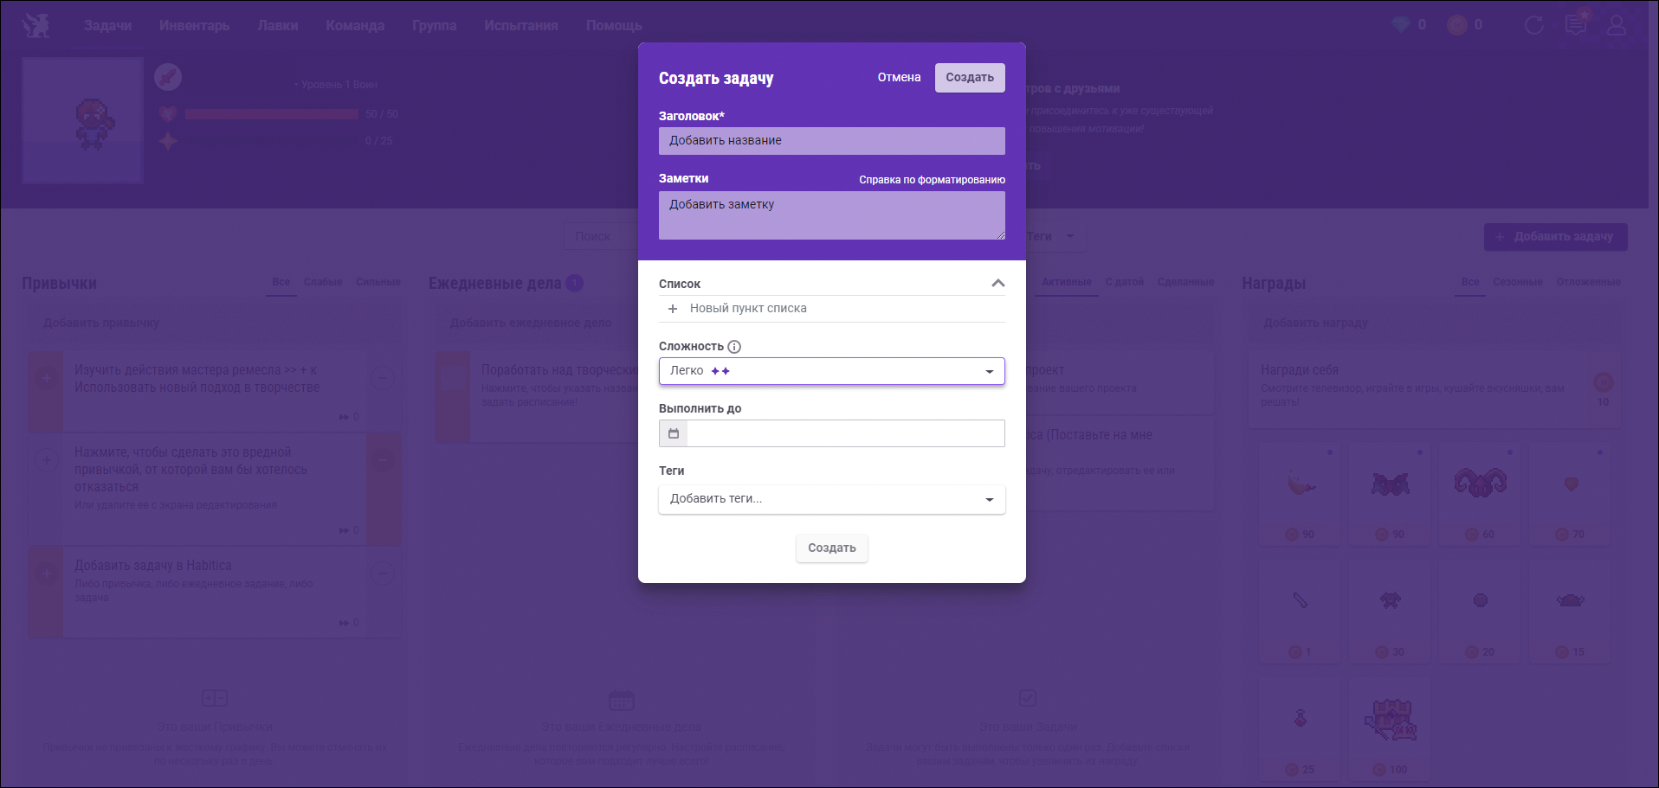Open Справка по форматированию link
Image resolution: width=1659 pixels, height=788 pixels.
(932, 180)
